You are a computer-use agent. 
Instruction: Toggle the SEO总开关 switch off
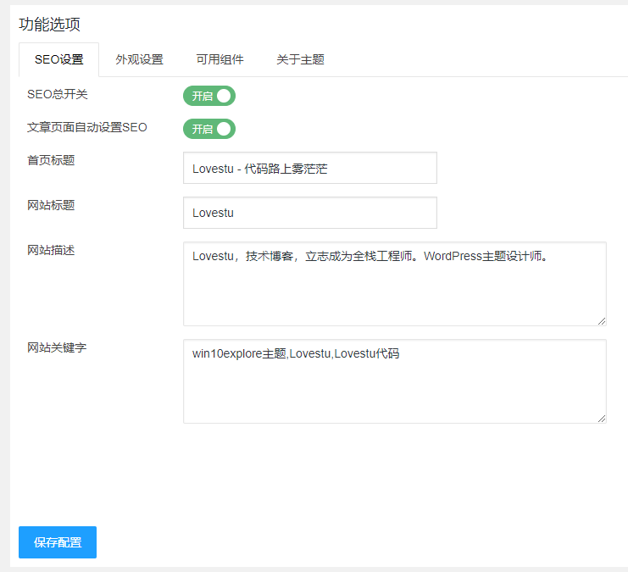[208, 96]
